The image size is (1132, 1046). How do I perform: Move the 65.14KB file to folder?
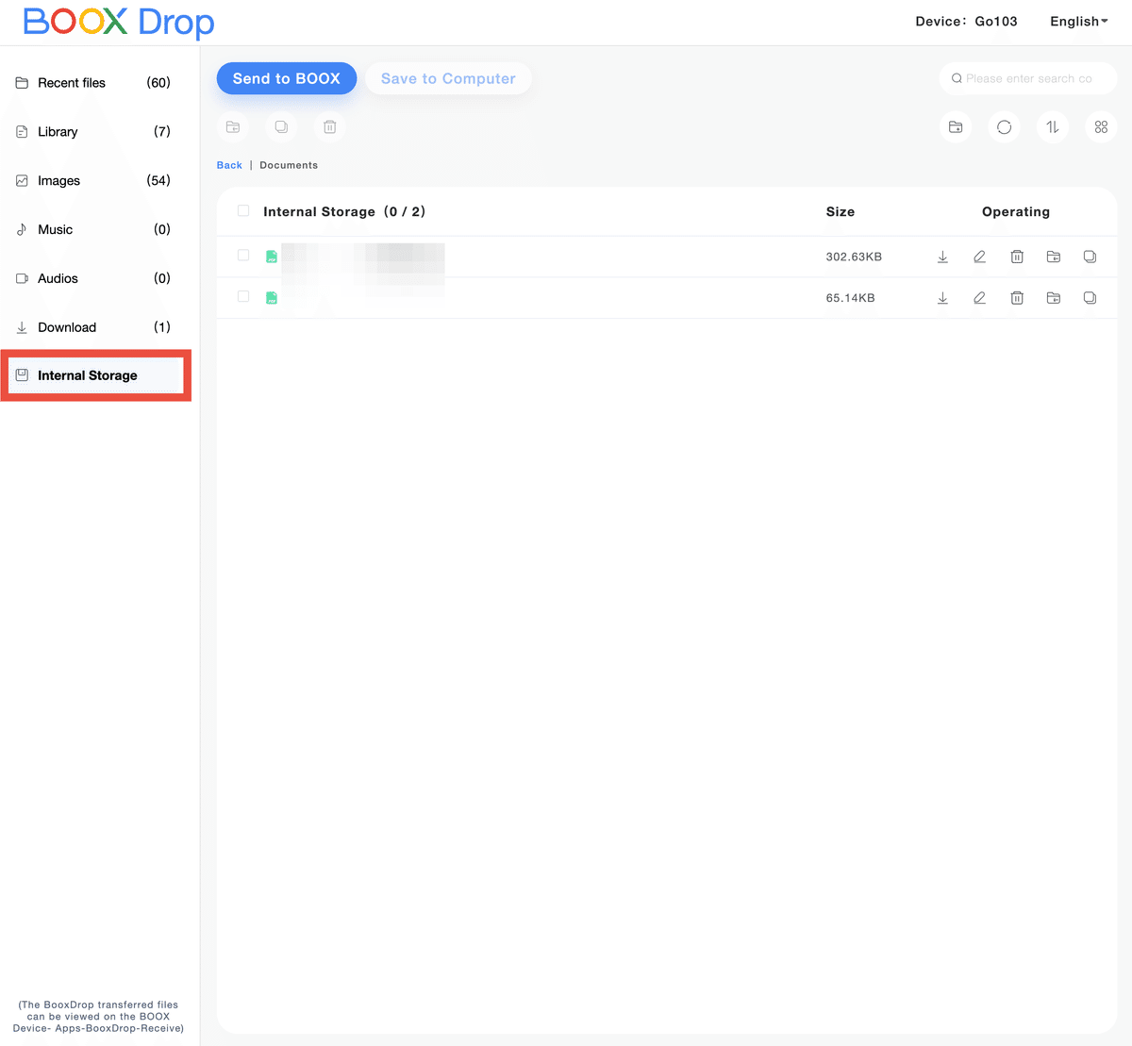pyautogui.click(x=1054, y=298)
